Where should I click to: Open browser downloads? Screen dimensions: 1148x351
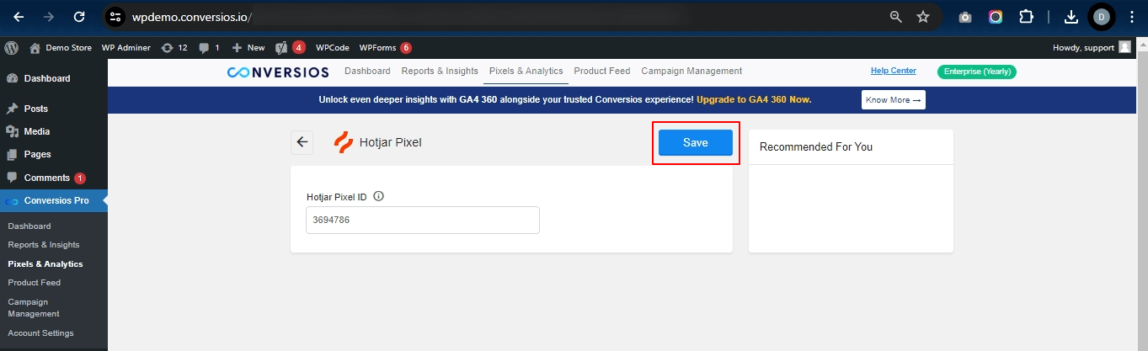click(x=1071, y=17)
